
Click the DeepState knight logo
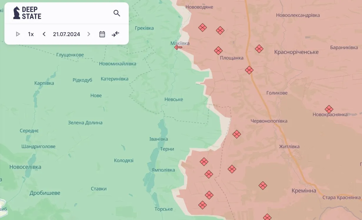(x=17, y=13)
